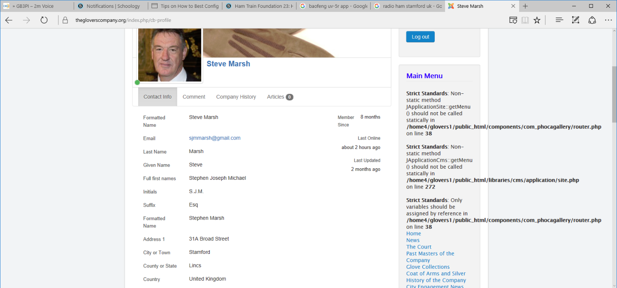This screenshot has width=617, height=288.
Task: Reload the current page
Action: coord(44,20)
